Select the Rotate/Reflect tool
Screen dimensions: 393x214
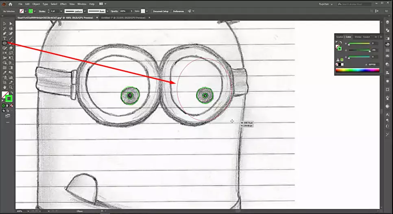[4, 53]
